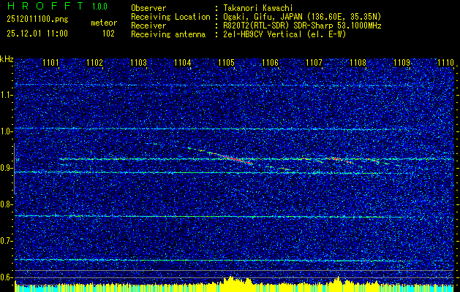Screen dimensions: 460x292
Task: Click the 1103 time marker
Action: click(x=138, y=64)
